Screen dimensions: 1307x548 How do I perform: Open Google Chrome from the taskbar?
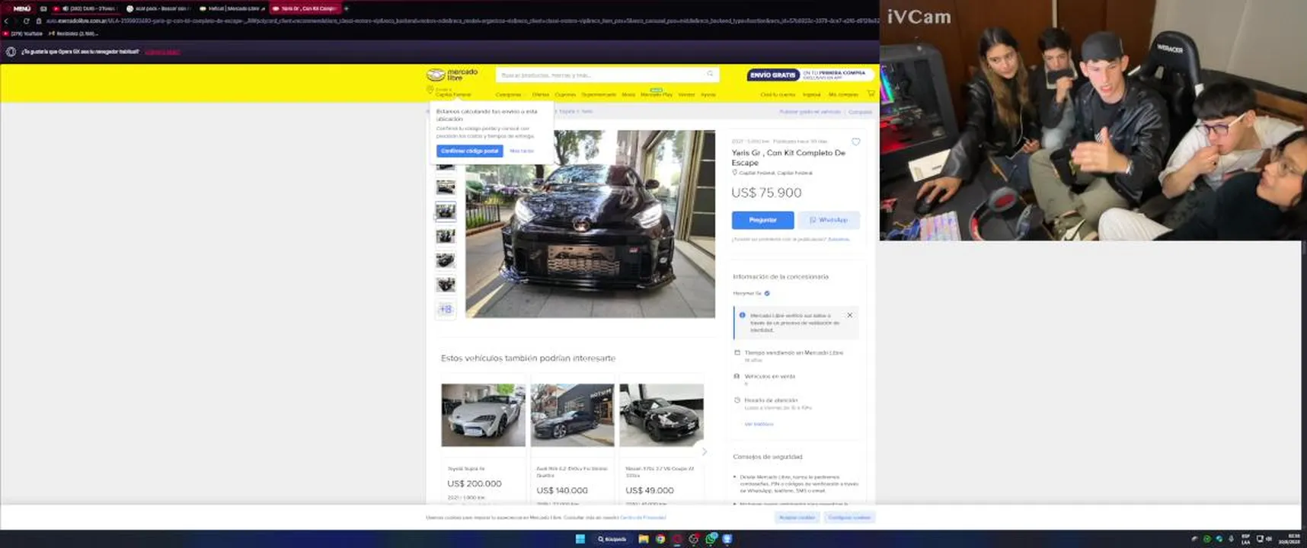pyautogui.click(x=660, y=539)
